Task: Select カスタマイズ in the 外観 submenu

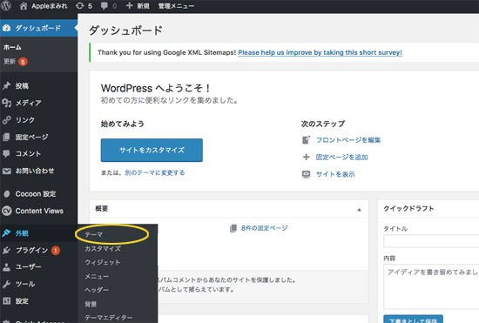Action: click(x=103, y=248)
